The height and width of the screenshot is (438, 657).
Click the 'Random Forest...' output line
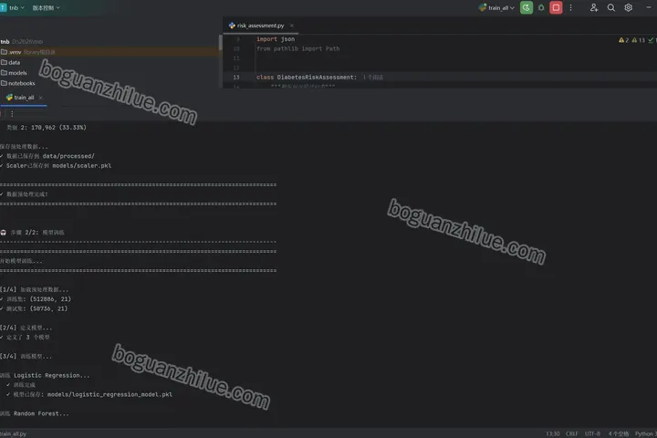(35, 413)
